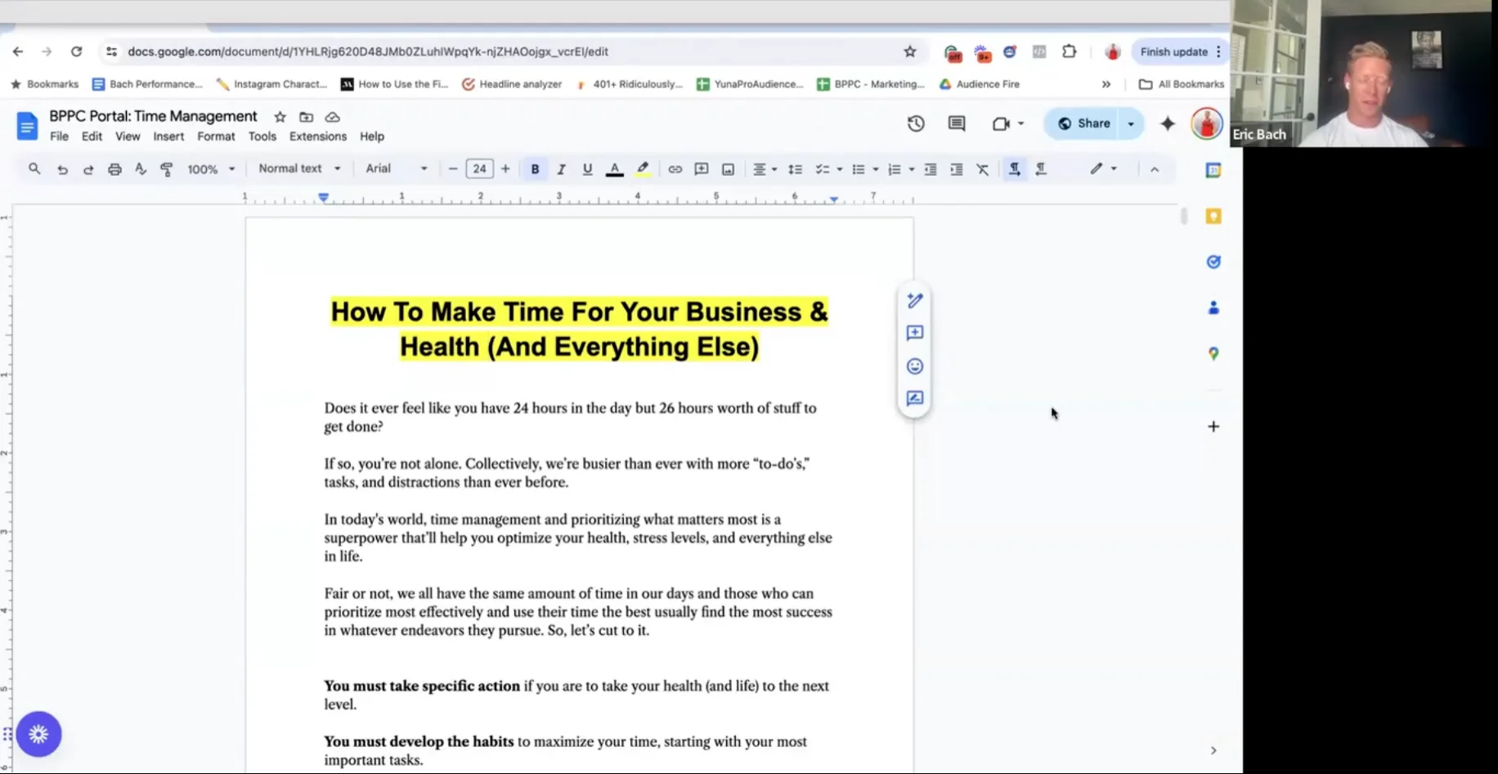Toggle Italic formatting

tap(561, 169)
